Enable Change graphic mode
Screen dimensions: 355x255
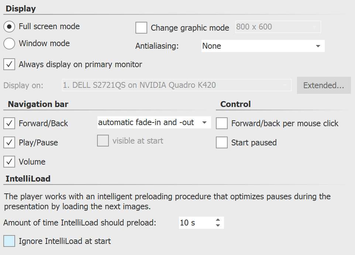tap(141, 28)
